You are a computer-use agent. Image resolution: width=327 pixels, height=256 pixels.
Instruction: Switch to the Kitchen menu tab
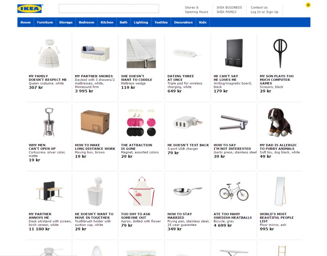pyautogui.click(x=107, y=22)
